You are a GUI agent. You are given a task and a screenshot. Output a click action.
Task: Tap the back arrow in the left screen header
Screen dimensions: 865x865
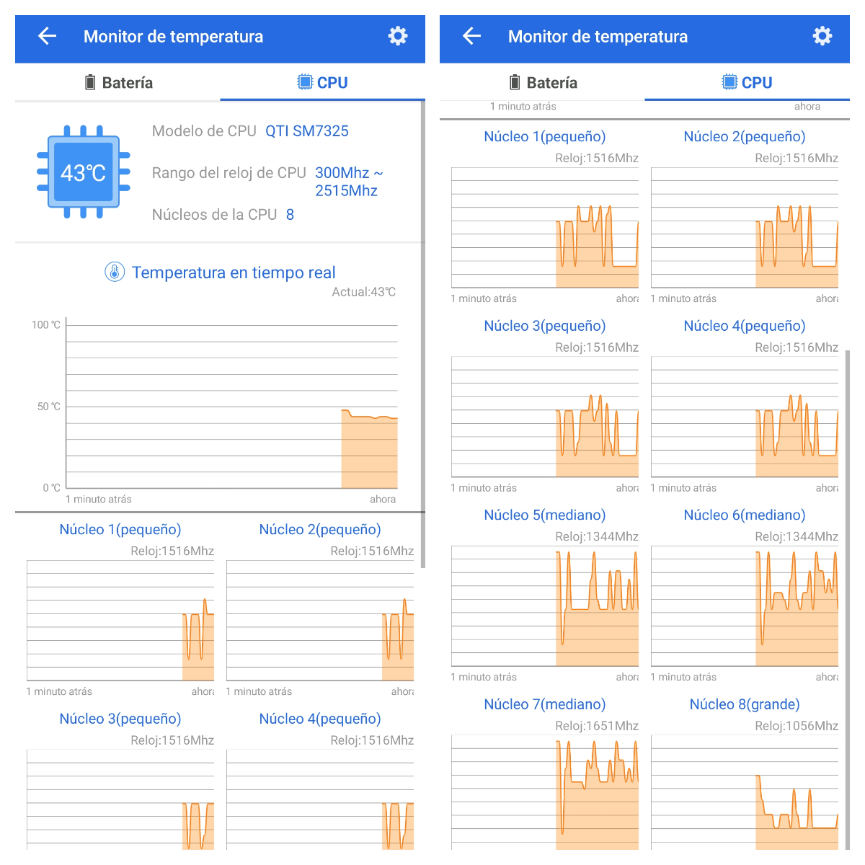47,36
